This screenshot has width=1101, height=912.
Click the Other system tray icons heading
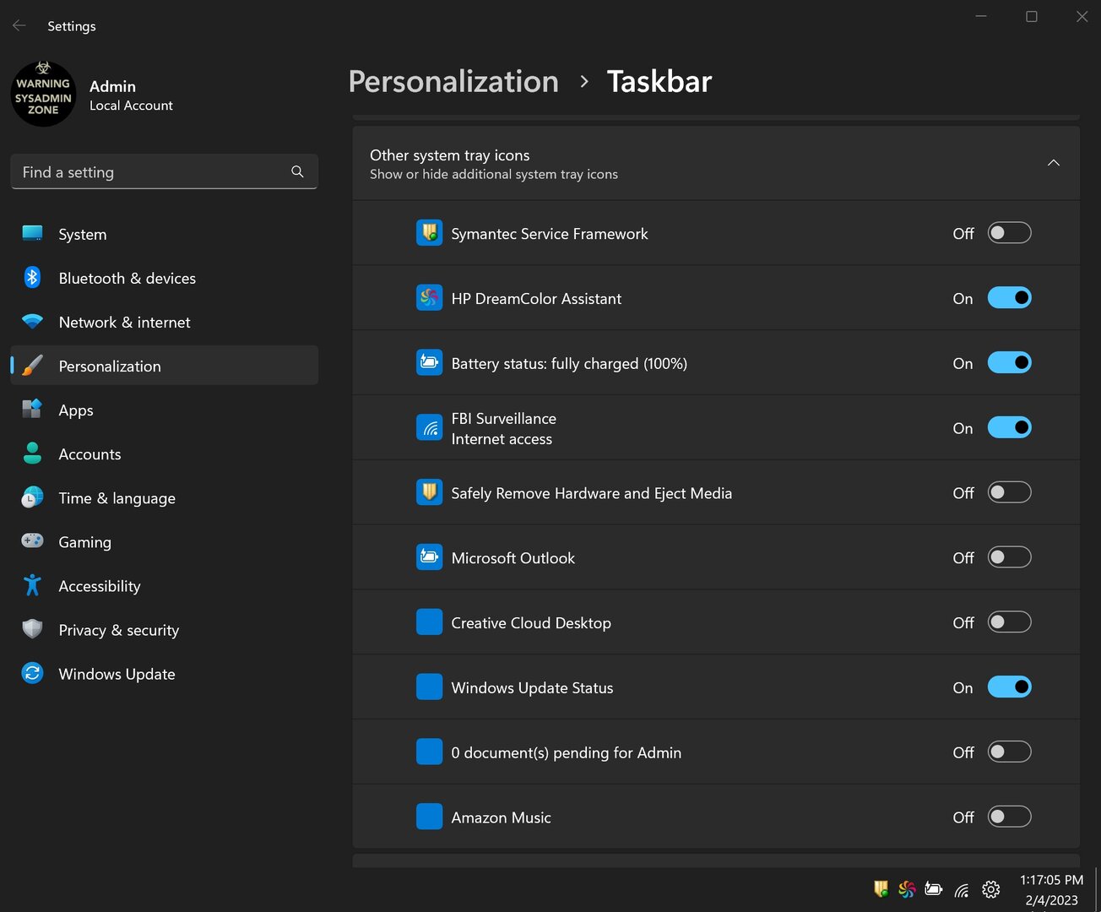pos(450,155)
